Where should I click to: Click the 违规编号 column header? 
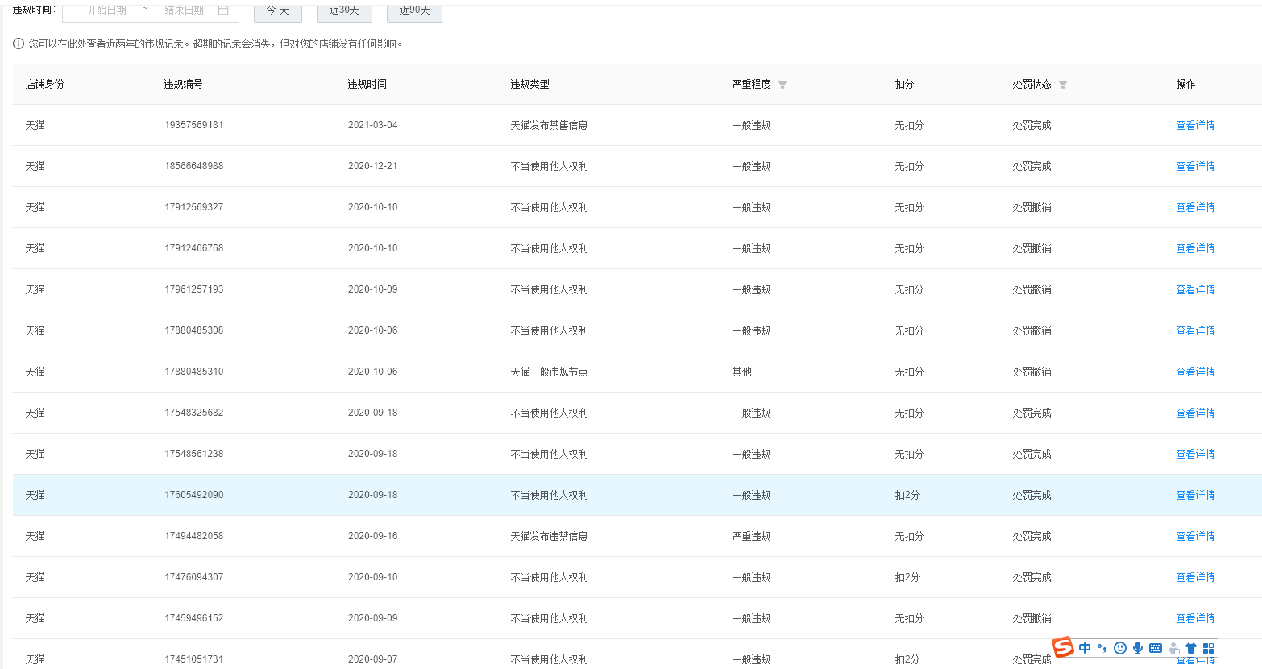183,84
